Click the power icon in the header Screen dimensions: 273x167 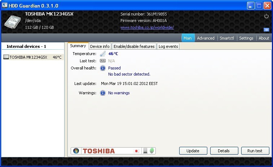(x=267, y=16)
